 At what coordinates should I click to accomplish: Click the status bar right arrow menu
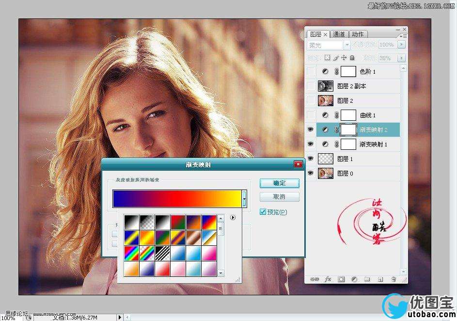[120, 317]
